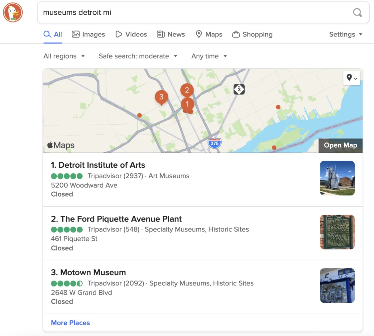
Task: Open the map location pin dropdown
Action: pos(352,78)
